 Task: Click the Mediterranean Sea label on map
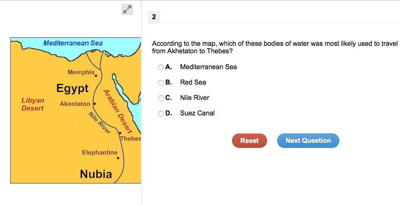coord(73,43)
